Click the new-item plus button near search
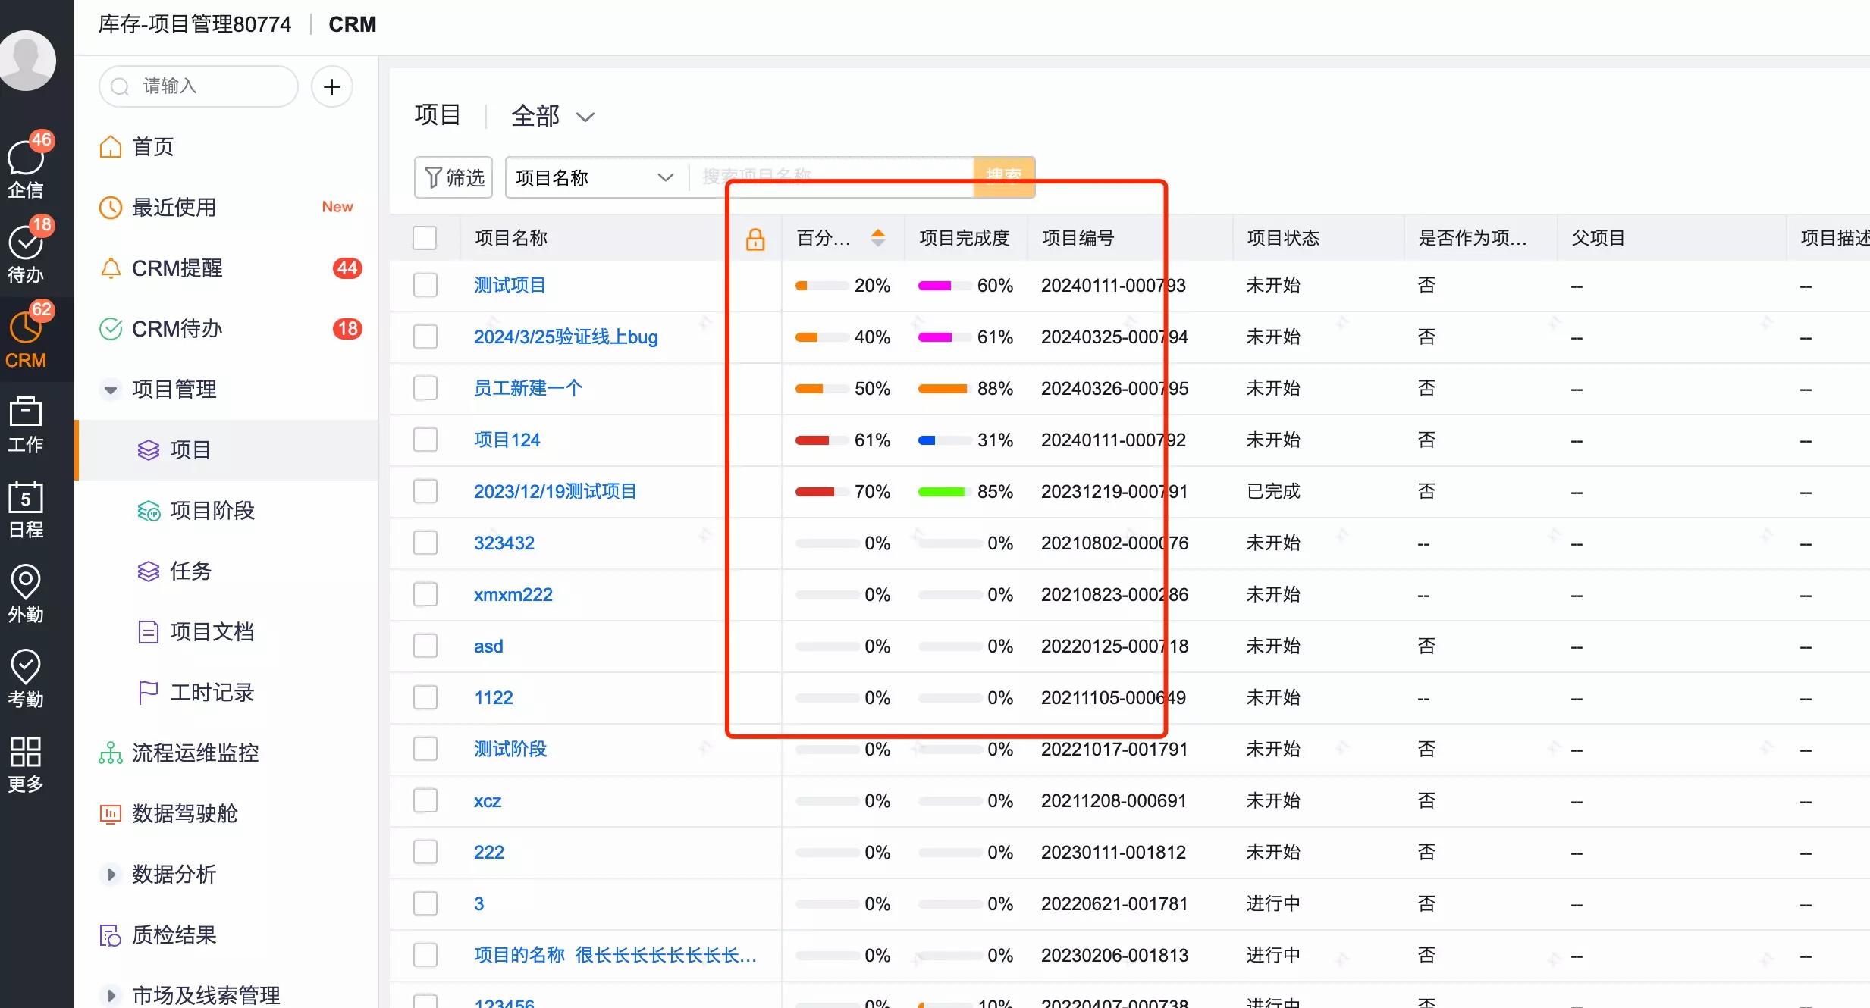The width and height of the screenshot is (1870, 1008). [331, 86]
